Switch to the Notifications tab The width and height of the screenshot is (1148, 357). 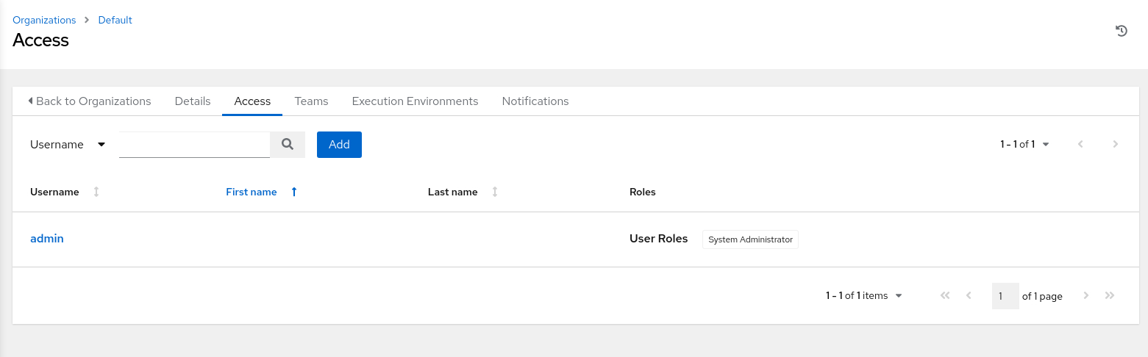535,101
